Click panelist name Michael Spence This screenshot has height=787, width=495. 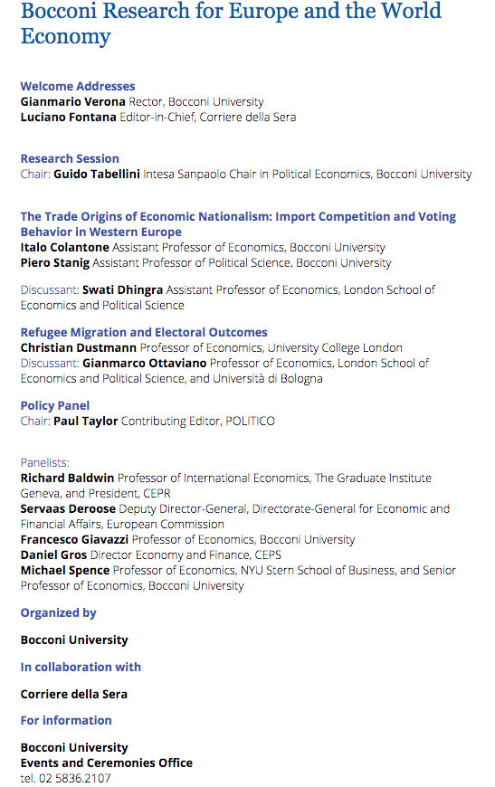(65, 571)
